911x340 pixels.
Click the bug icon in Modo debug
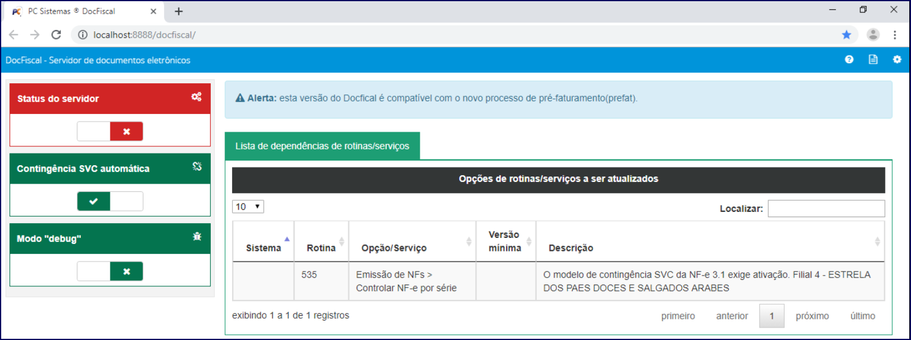[197, 237]
